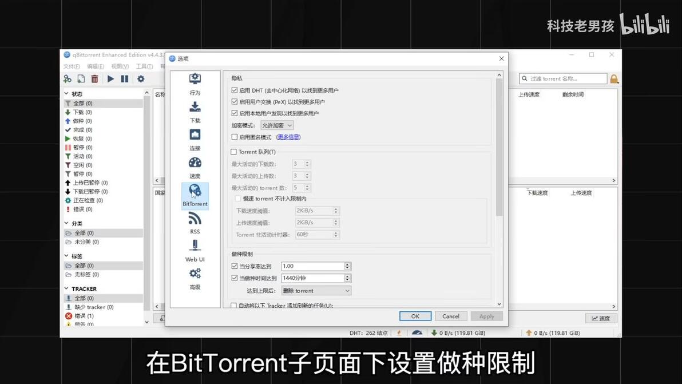Viewport: 682px width, 384px height.
Task: Click the lock icon beside search box
Action: coord(614,79)
